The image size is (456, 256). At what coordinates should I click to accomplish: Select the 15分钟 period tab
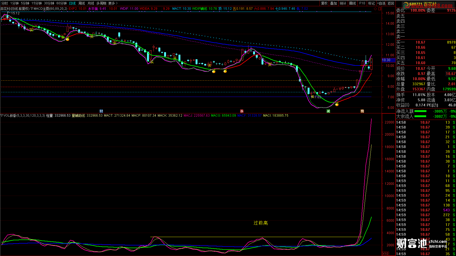click(37, 3)
